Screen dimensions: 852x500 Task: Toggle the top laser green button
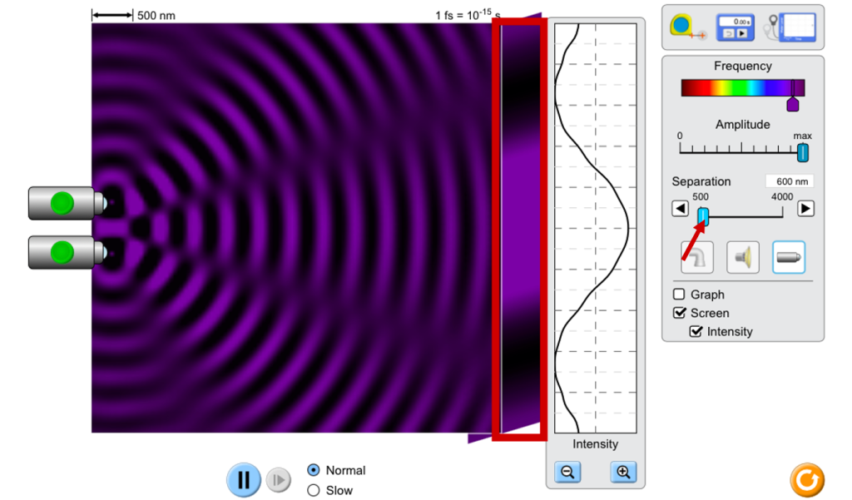pos(62,203)
